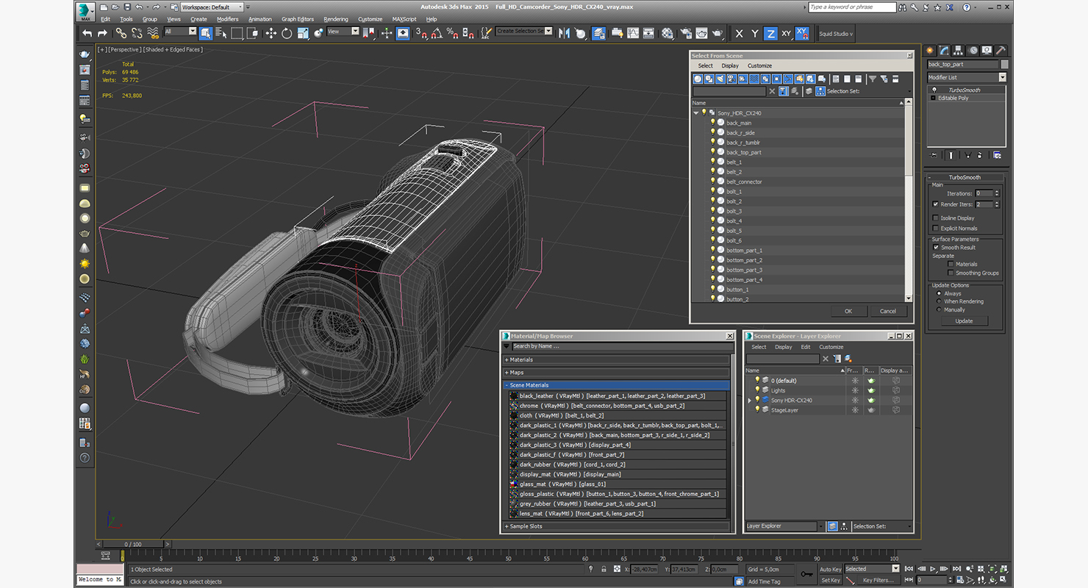The width and height of the screenshot is (1088, 588).
Task: Activate Bind to Space Warp tool
Action: 153,33
